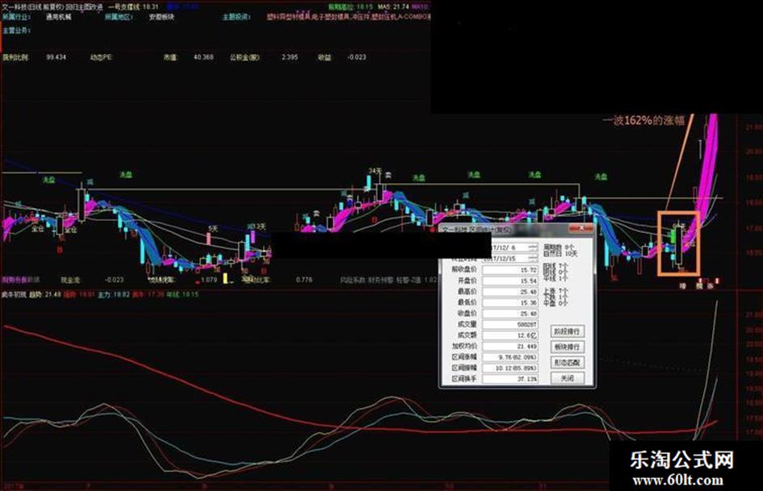
Task: Click the 加权均价 field showing 21.449
Action: click(510, 346)
